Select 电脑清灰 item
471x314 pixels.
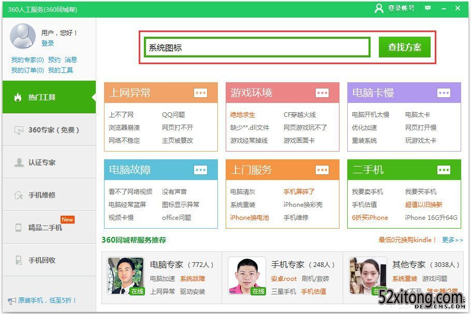(x=243, y=192)
